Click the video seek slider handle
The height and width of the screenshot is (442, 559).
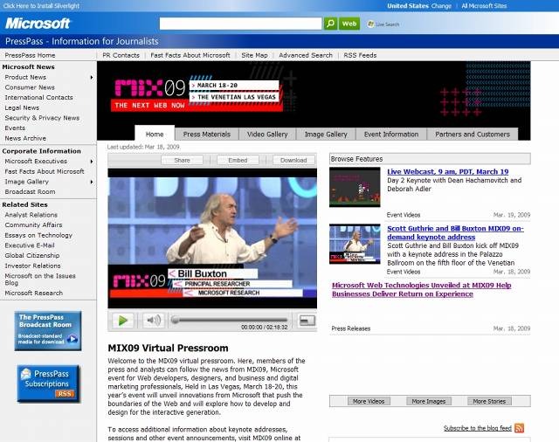pos(175,320)
